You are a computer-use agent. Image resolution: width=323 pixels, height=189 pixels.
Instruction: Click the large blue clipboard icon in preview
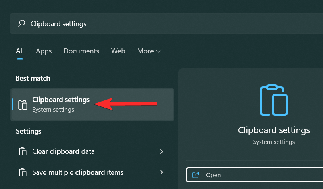point(274,100)
